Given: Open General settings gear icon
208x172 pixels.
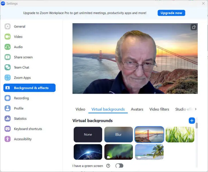Looking at the screenshot, I should (7, 26).
